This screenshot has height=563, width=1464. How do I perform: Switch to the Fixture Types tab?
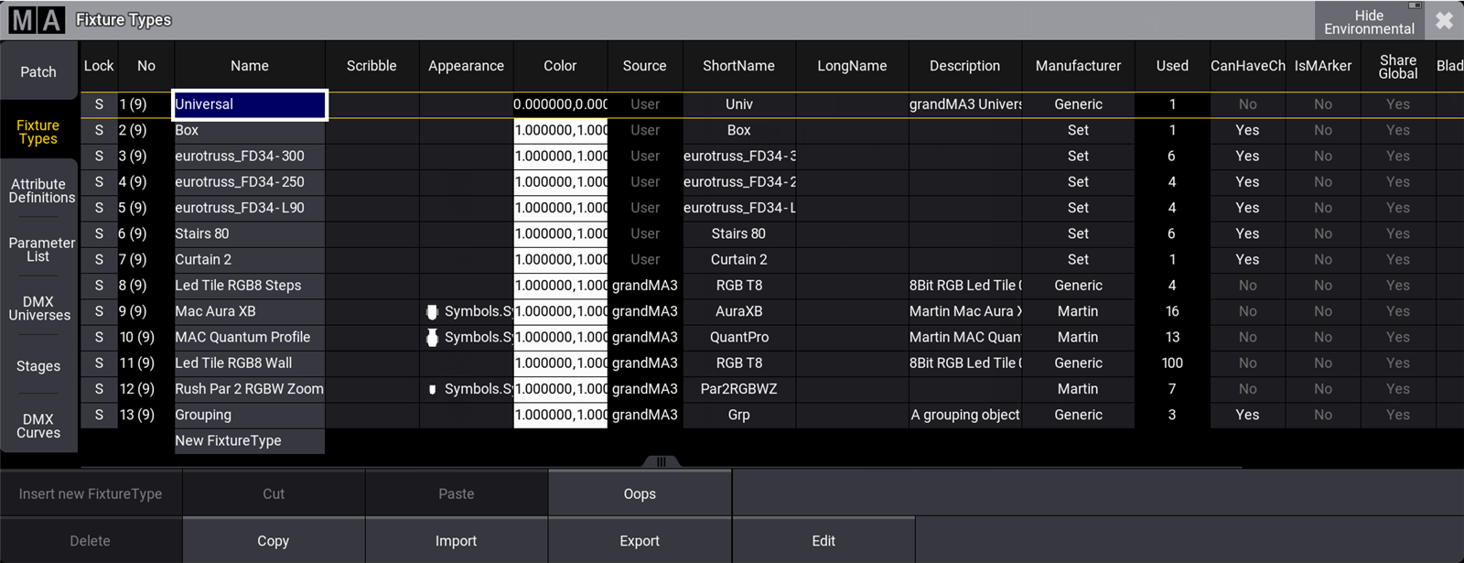[x=38, y=132]
